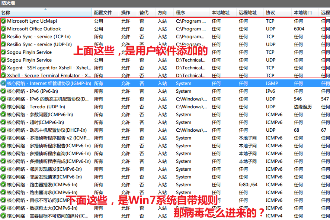Click the enabled icon beside Microsoft Office Outlook
Viewport: 330px width, 220px height.
tap(4, 29)
